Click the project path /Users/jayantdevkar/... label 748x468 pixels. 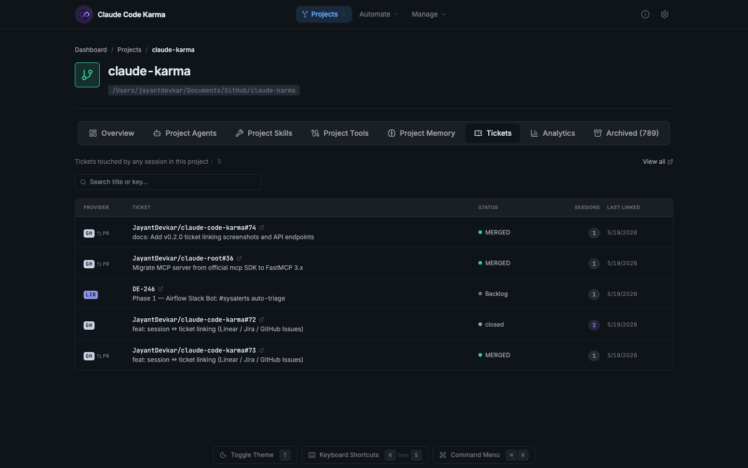point(204,90)
